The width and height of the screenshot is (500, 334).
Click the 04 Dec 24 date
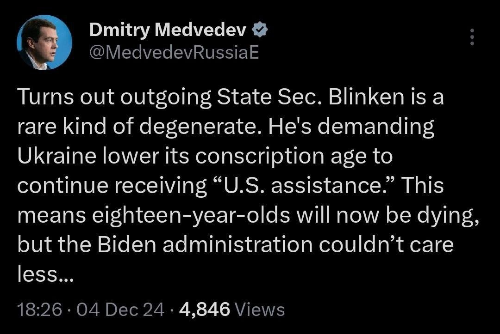tap(120, 309)
